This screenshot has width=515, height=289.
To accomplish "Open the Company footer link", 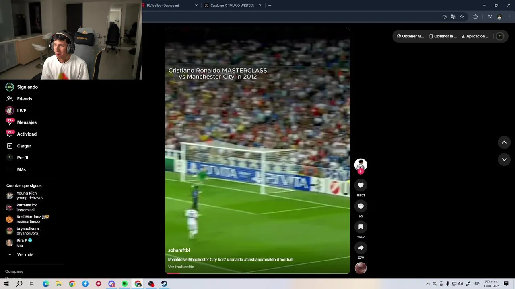I will pos(14,271).
